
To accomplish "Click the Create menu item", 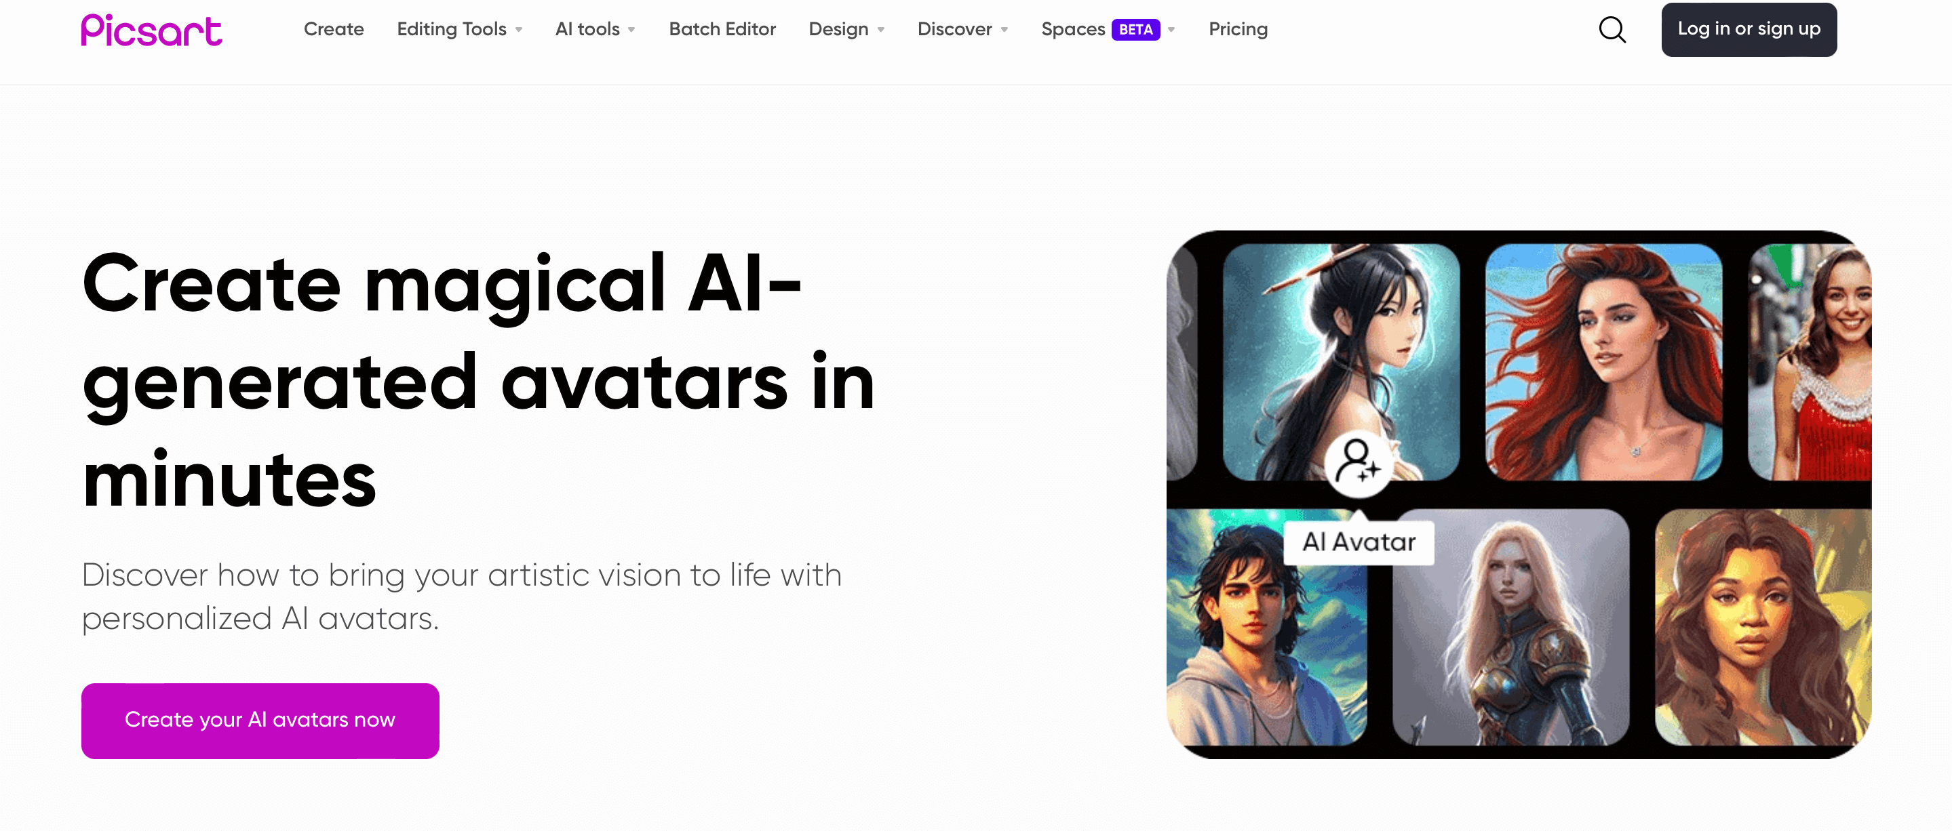I will (x=332, y=28).
